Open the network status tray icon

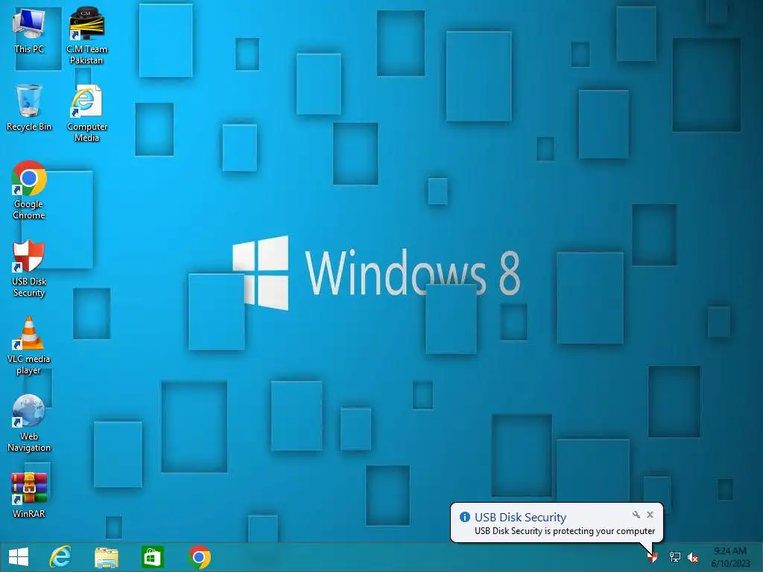point(675,557)
